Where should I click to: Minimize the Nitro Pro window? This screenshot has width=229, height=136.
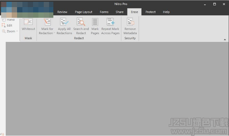(x=205, y=4)
